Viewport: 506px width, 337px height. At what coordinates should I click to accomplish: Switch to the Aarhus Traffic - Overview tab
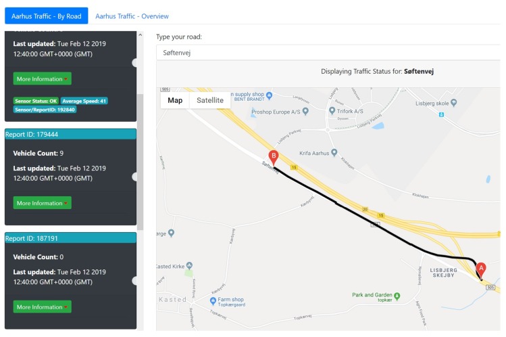[132, 16]
